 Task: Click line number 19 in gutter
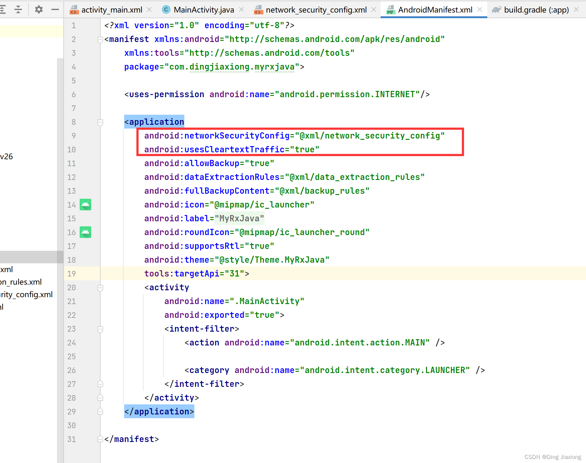click(x=71, y=274)
